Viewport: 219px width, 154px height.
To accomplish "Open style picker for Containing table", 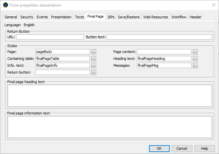I will coord(94,59).
